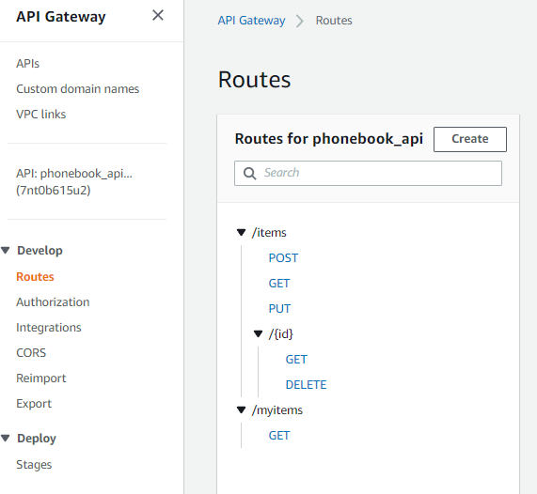Go to VPC links
This screenshot has height=494, width=537.
(x=41, y=115)
